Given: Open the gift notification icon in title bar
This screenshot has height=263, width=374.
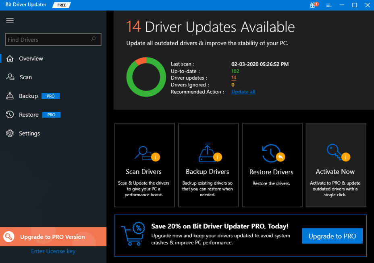Looking at the screenshot, I should click(313, 5).
